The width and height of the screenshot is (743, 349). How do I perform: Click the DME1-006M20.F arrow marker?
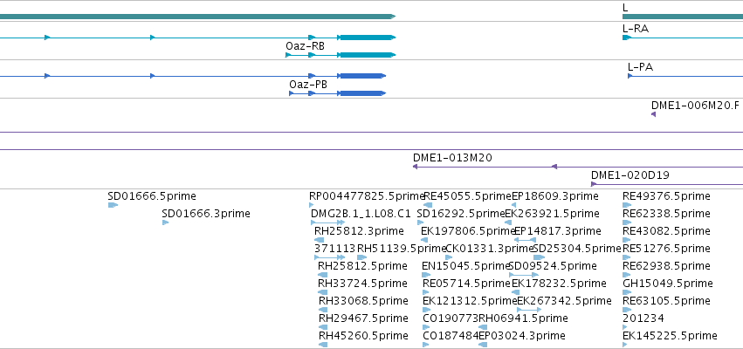click(x=653, y=114)
